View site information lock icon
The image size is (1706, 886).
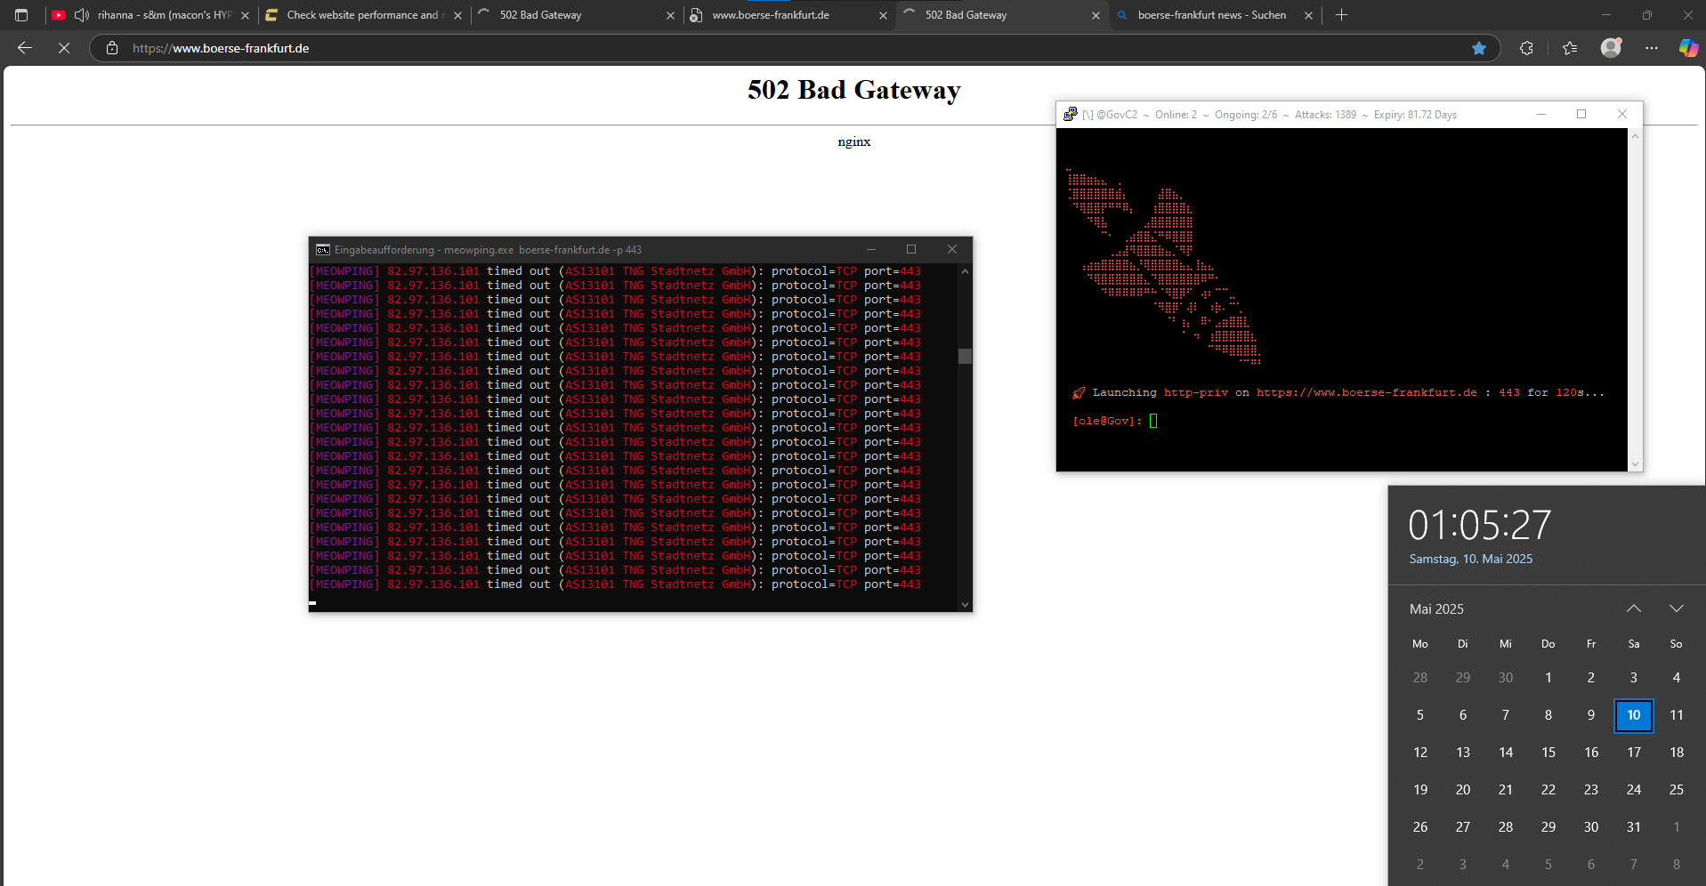(x=112, y=48)
